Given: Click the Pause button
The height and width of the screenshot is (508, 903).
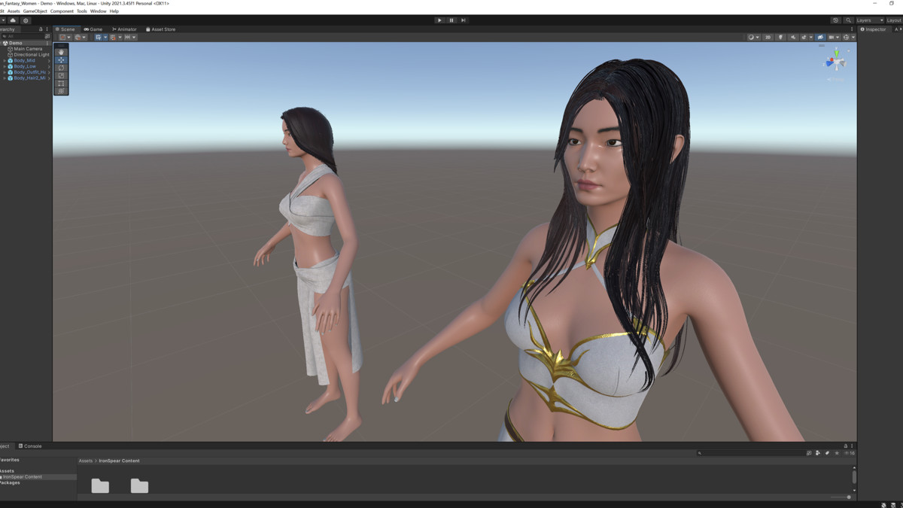Looking at the screenshot, I should [451, 20].
